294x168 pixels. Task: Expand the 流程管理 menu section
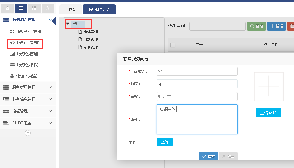[x=28, y=111]
